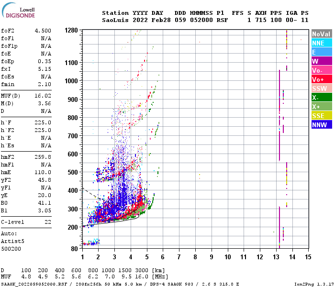The height and width of the screenshot is (287, 335).
Task: Click the day-of-year 059 in header
Action: [x=180, y=20]
